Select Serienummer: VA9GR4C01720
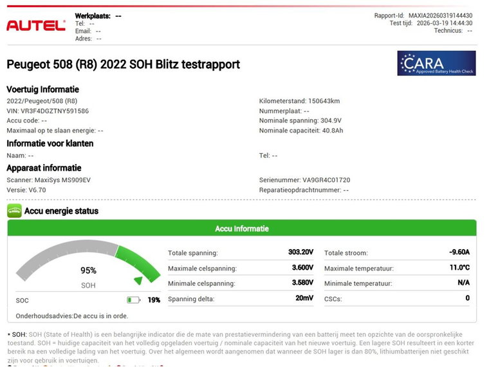This screenshot has height=367, width=489. [304, 180]
